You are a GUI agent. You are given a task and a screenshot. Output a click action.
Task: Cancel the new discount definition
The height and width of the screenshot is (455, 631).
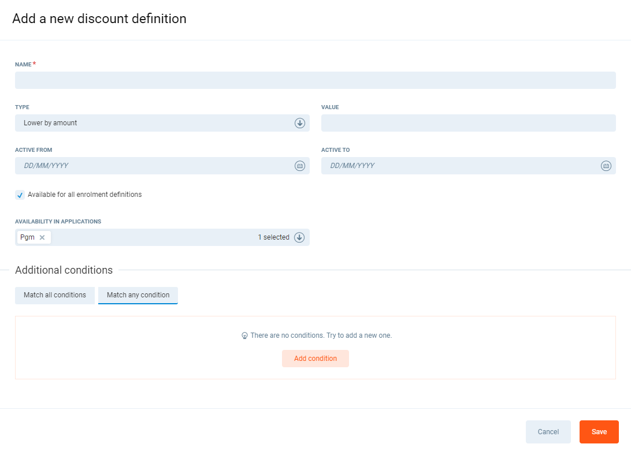coord(548,432)
